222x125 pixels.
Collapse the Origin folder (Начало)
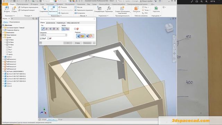coord(3,37)
